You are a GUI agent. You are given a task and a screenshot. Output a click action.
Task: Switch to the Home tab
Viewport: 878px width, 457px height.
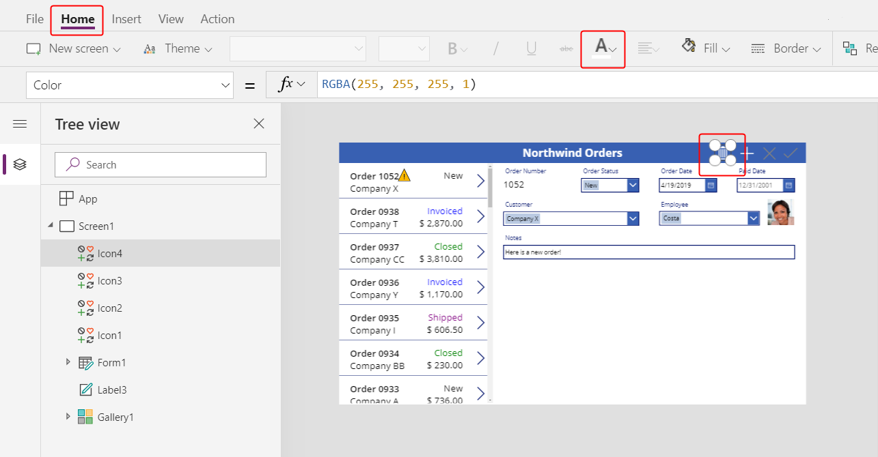click(78, 19)
